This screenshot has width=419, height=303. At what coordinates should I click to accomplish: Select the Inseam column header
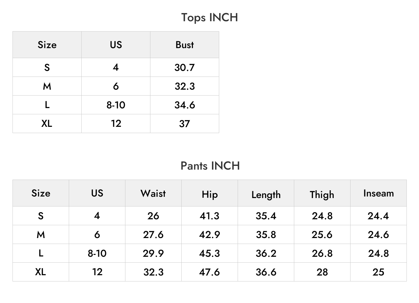coord(378,193)
